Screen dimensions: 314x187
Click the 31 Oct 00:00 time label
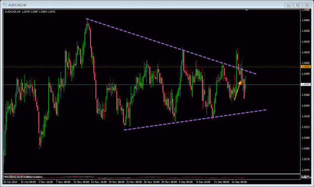click(28, 182)
